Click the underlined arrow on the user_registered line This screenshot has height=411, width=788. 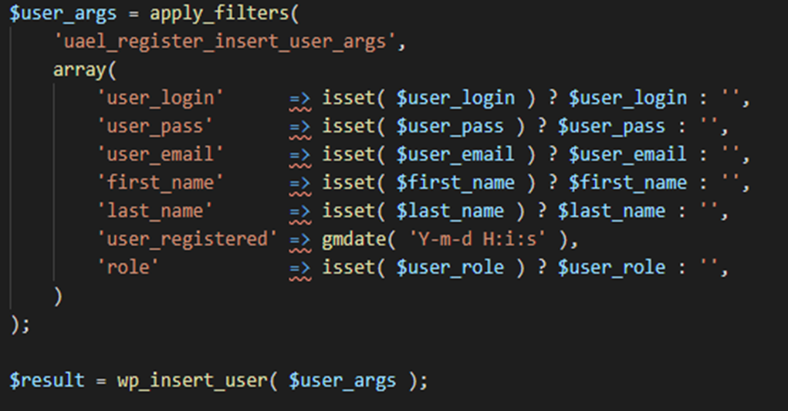coord(299,240)
